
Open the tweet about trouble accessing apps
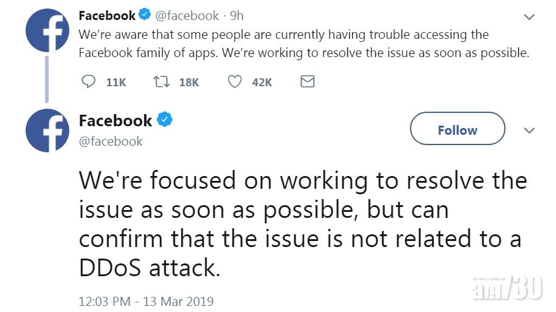[x=304, y=44]
